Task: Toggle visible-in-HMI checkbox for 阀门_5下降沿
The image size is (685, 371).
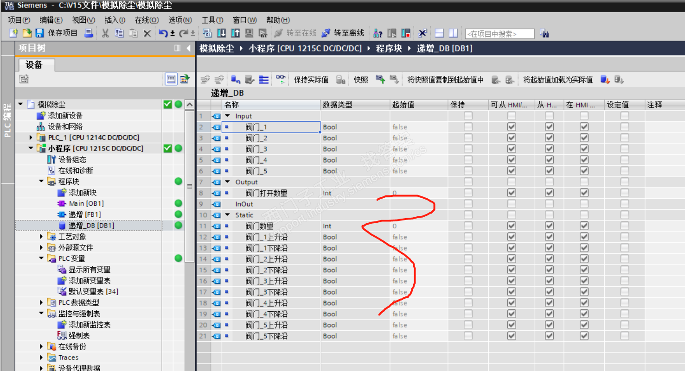Action: [584, 336]
